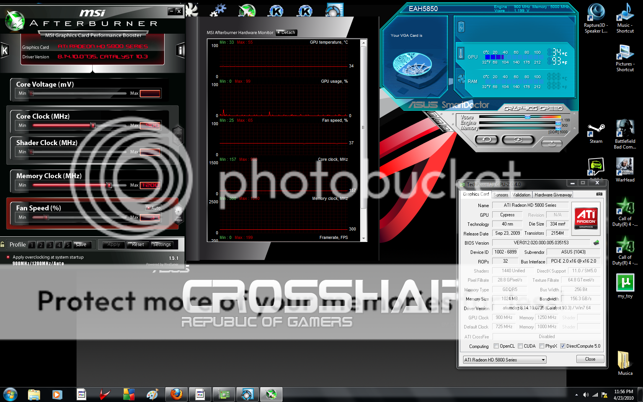Image resolution: width=643 pixels, height=402 pixels.
Task: Click hardware monitor scrollbar down arrow
Action: pyautogui.click(x=364, y=238)
